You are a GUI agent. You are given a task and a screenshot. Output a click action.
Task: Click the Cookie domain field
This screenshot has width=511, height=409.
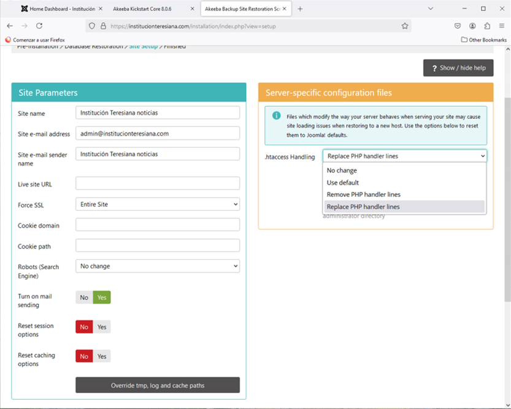point(158,224)
